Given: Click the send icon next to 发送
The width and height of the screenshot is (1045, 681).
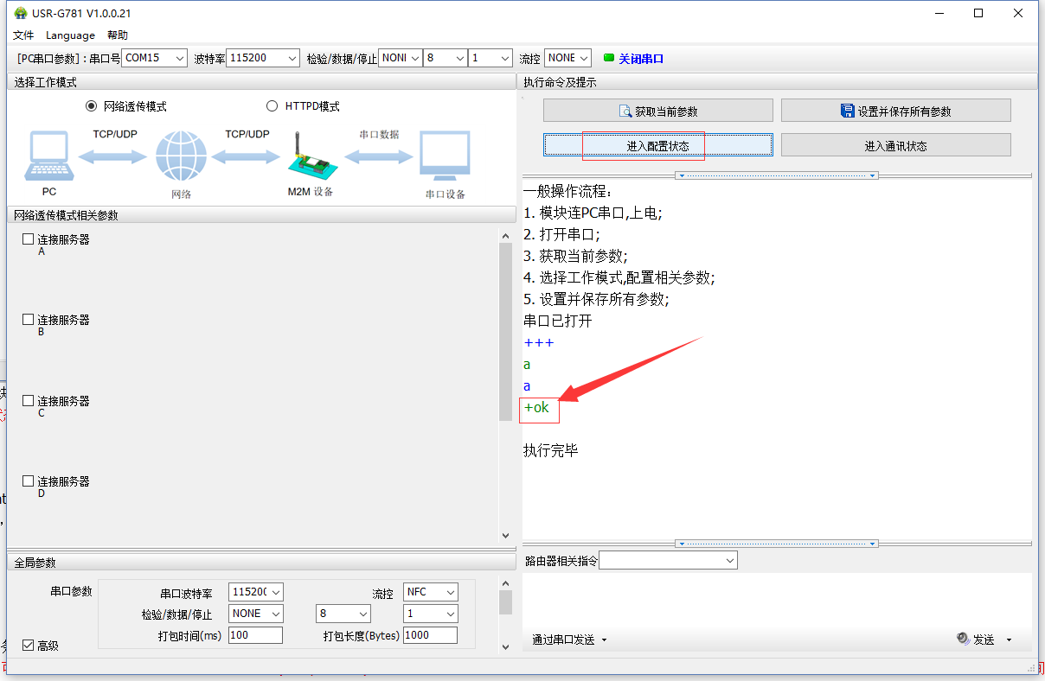Looking at the screenshot, I should (964, 639).
